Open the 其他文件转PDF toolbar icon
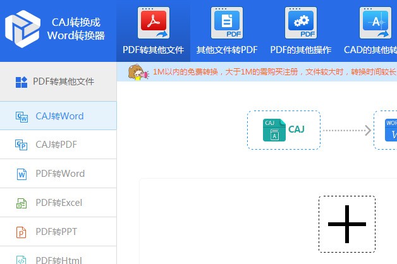Viewport: 397px width, 264px height. (227, 23)
